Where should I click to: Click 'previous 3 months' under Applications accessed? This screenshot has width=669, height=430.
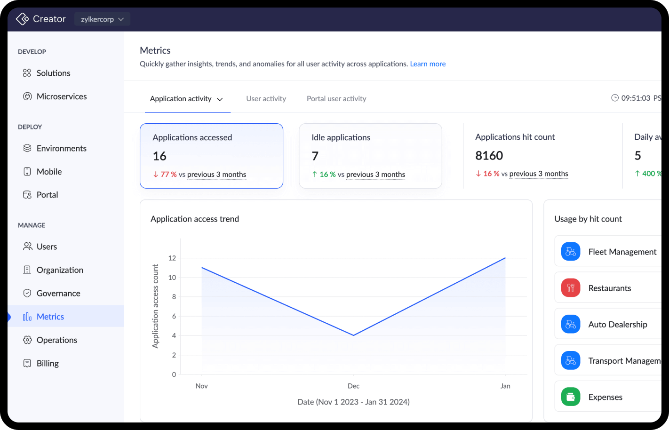[x=216, y=175]
